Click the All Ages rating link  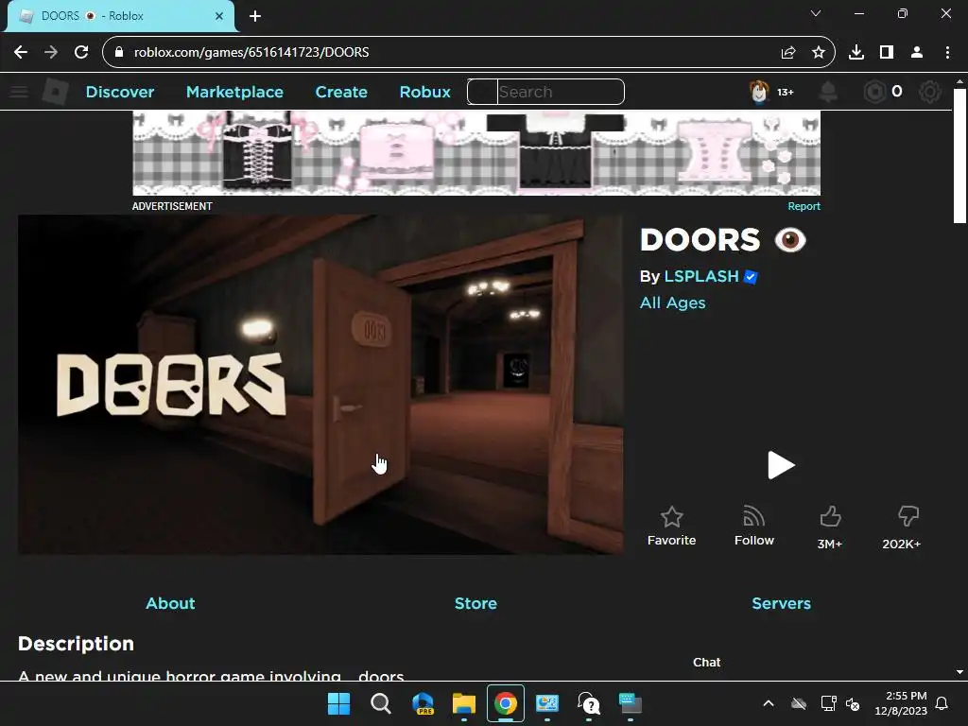[x=672, y=303]
